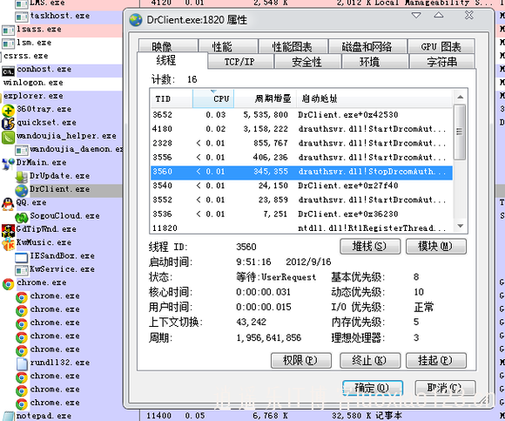Cancel with the 取消(C) button
The image size is (505, 421).
(445, 388)
